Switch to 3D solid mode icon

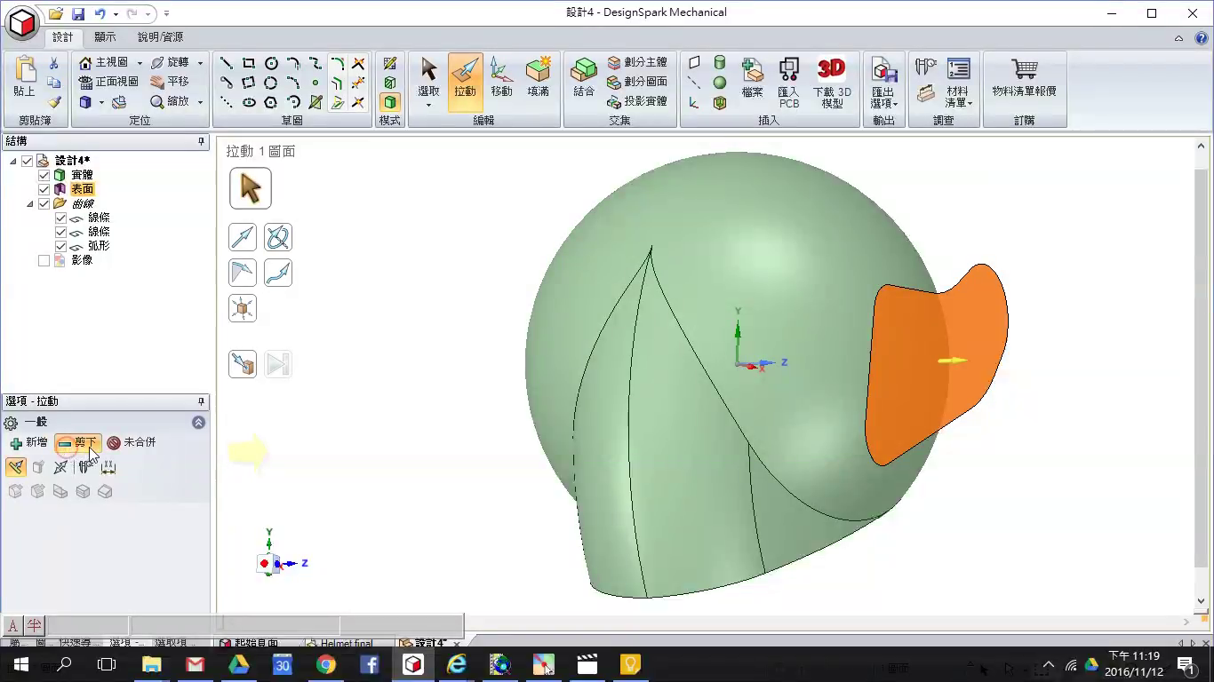tap(389, 102)
